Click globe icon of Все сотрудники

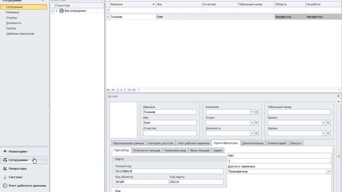pyautogui.click(x=61, y=11)
